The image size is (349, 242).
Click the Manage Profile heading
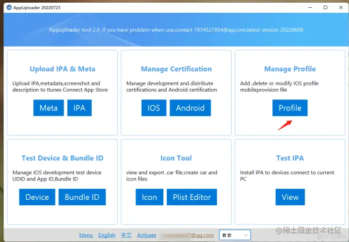click(290, 69)
